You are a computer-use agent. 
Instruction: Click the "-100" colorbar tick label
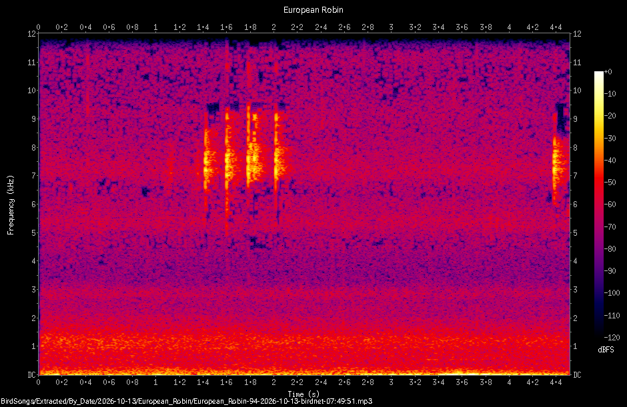(612, 293)
